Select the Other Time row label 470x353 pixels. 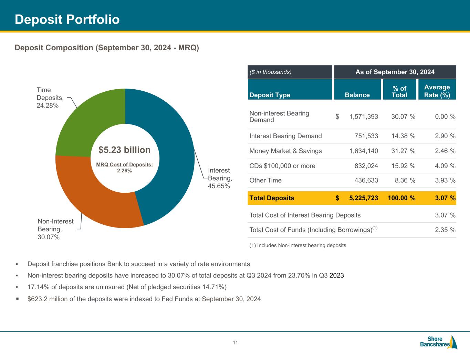[x=265, y=180]
